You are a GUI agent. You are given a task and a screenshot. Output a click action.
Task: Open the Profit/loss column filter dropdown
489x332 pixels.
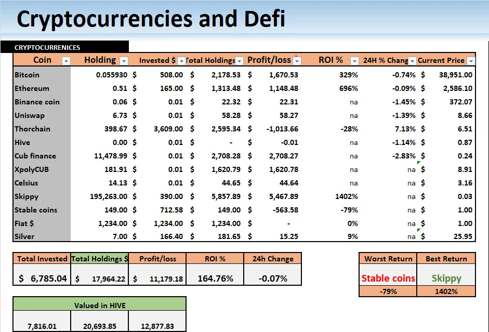click(297, 61)
